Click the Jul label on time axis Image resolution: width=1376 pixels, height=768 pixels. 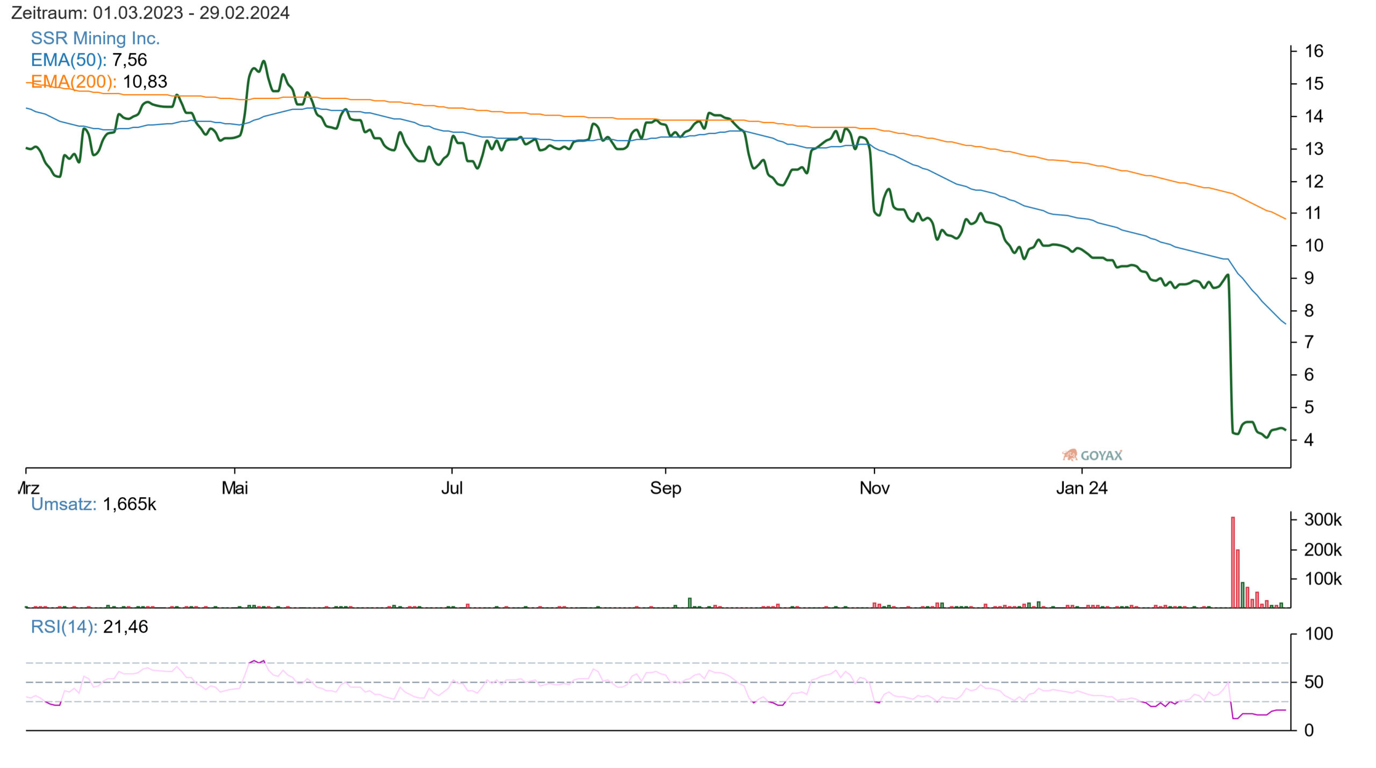452,488
